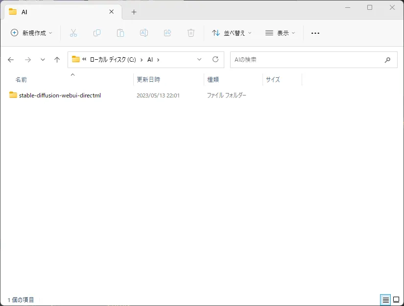Image resolution: width=404 pixels, height=306 pixels.
Task: Expand the 並べ替え sort options
Action: pos(232,33)
